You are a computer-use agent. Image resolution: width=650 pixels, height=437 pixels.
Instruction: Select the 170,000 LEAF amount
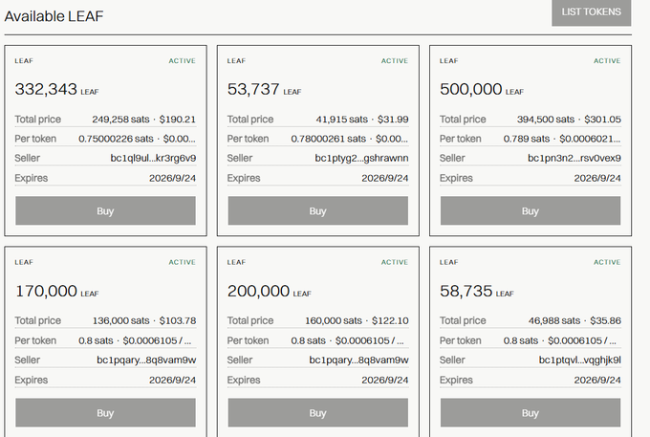[56, 291]
